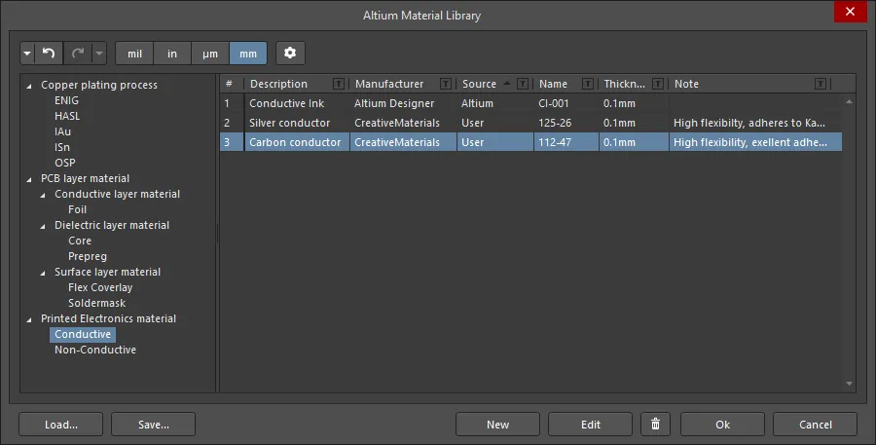Click the Load... button
876x445 pixels.
pyautogui.click(x=61, y=425)
